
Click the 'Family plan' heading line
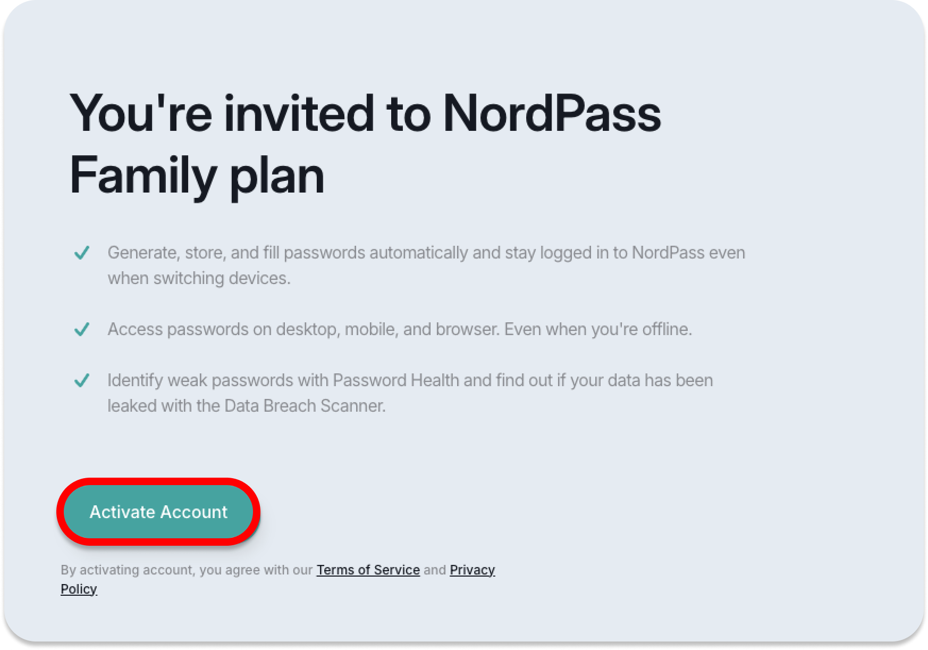click(197, 176)
